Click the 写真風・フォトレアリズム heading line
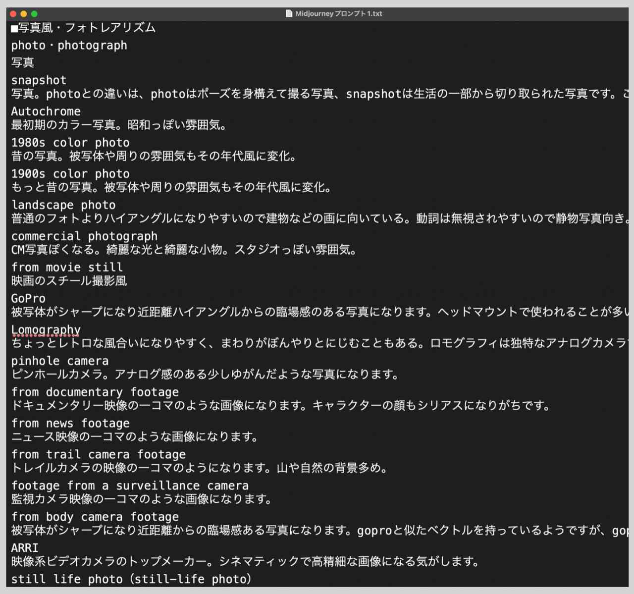The height and width of the screenshot is (594, 634). point(87,28)
